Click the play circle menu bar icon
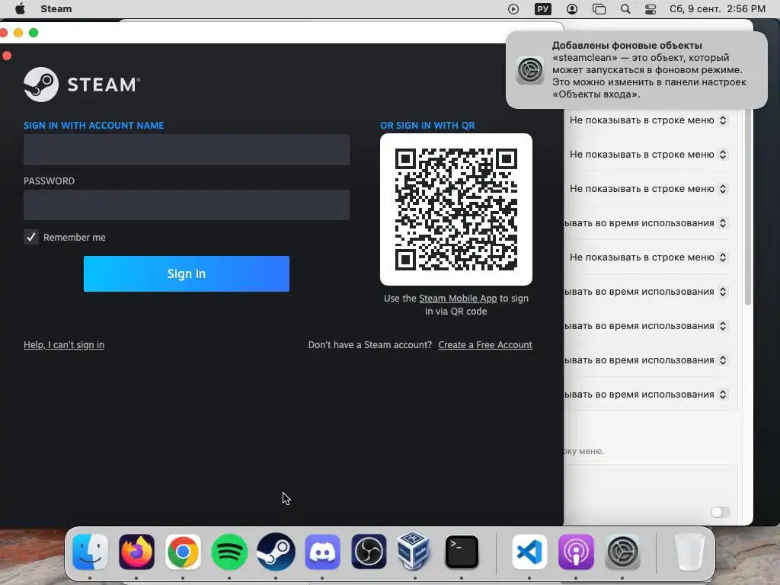 tap(513, 9)
